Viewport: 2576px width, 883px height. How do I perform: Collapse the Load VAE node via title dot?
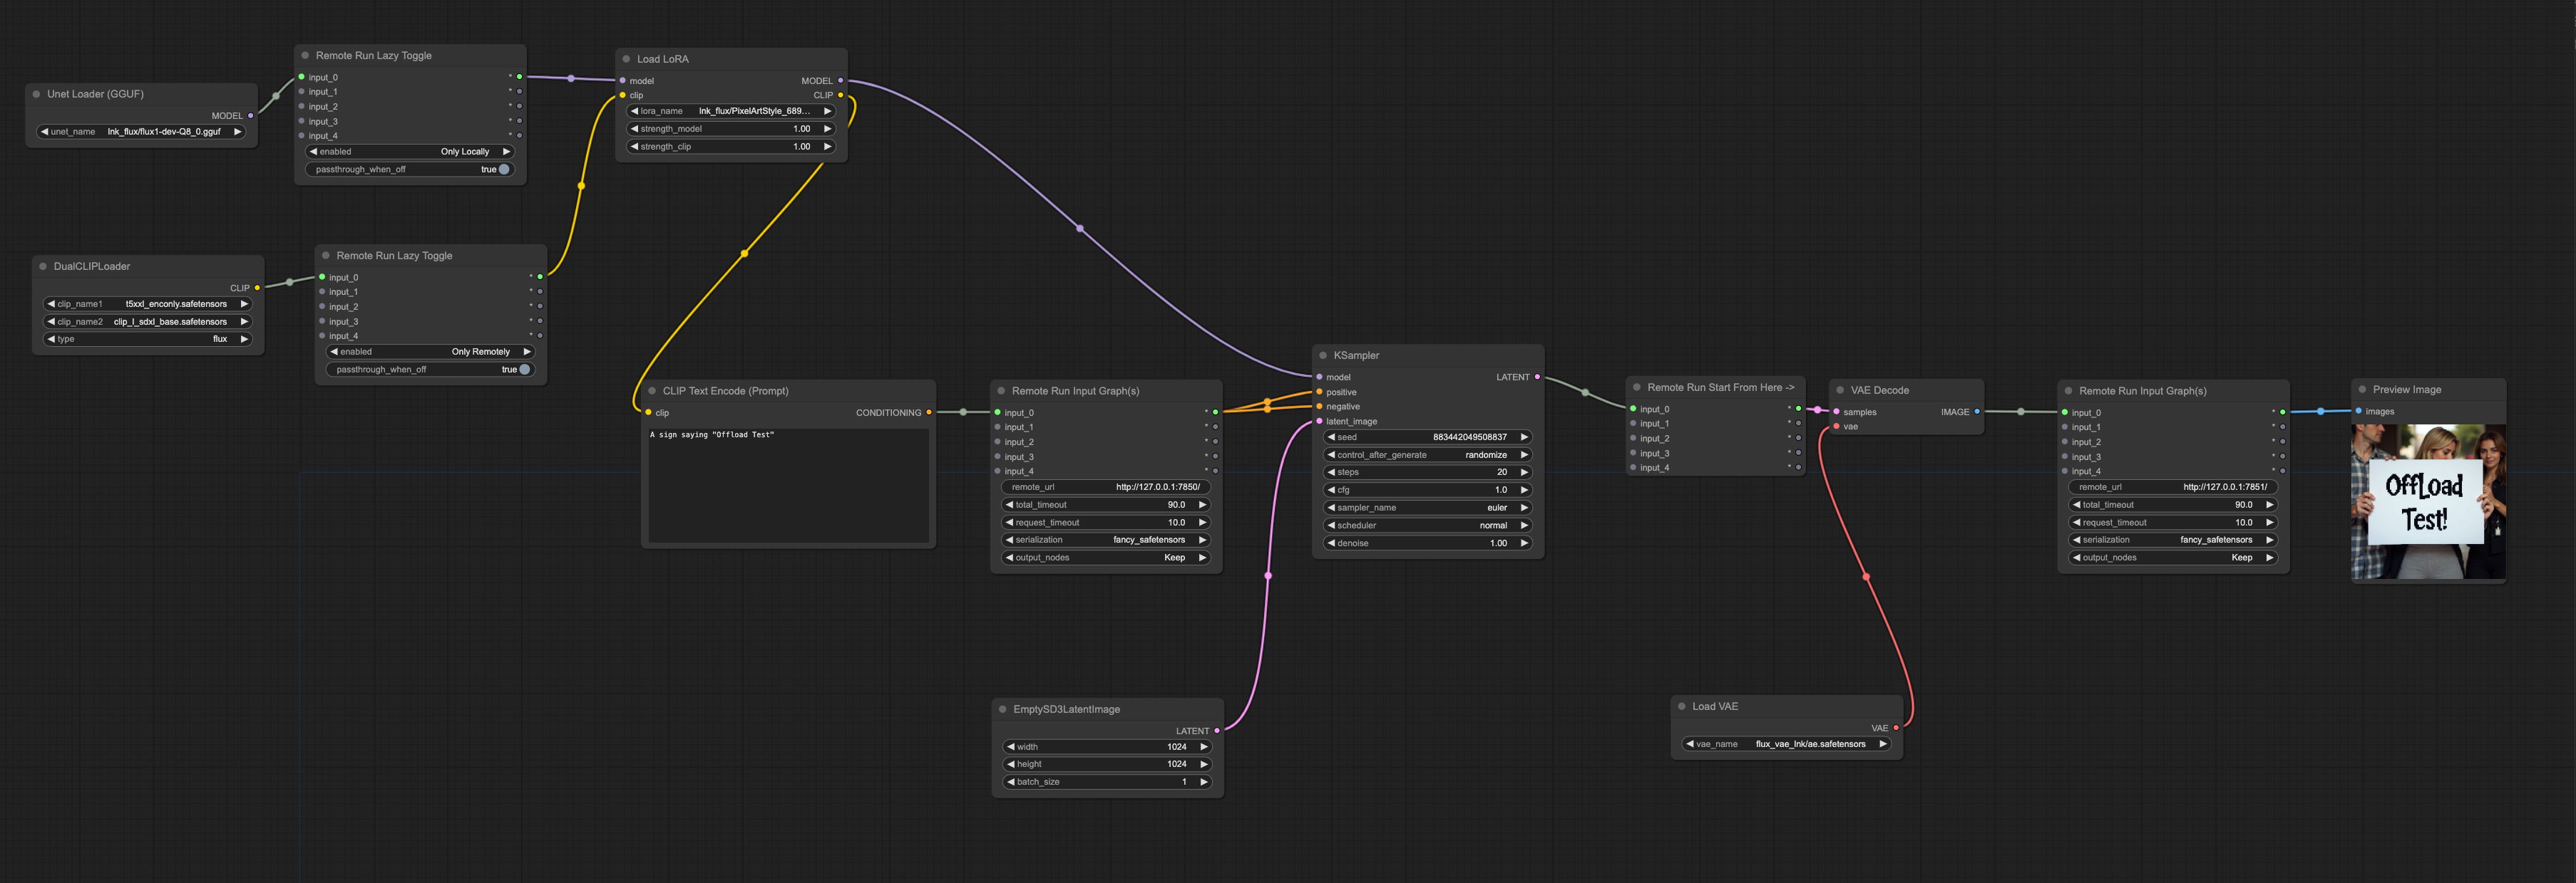1682,706
